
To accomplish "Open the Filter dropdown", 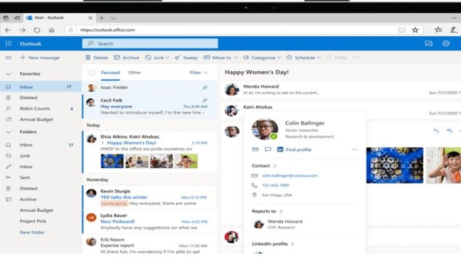I will tap(198, 72).
